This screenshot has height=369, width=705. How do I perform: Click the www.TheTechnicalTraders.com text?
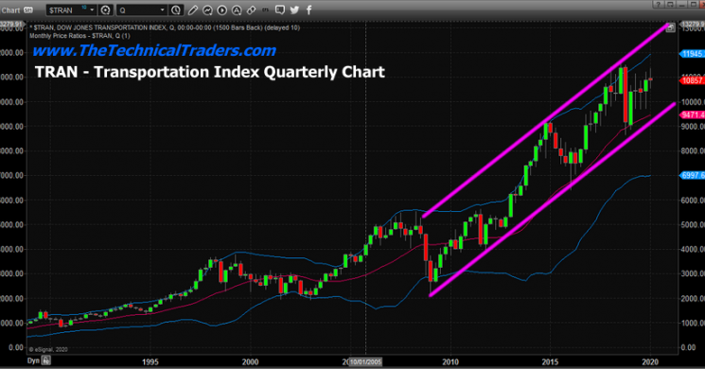(x=153, y=50)
